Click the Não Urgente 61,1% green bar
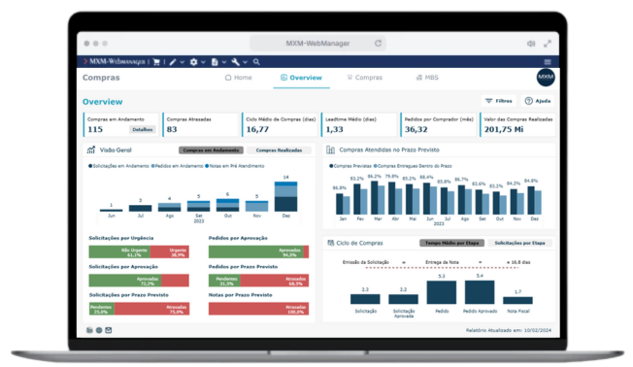The height and width of the screenshot is (367, 633). (x=119, y=251)
